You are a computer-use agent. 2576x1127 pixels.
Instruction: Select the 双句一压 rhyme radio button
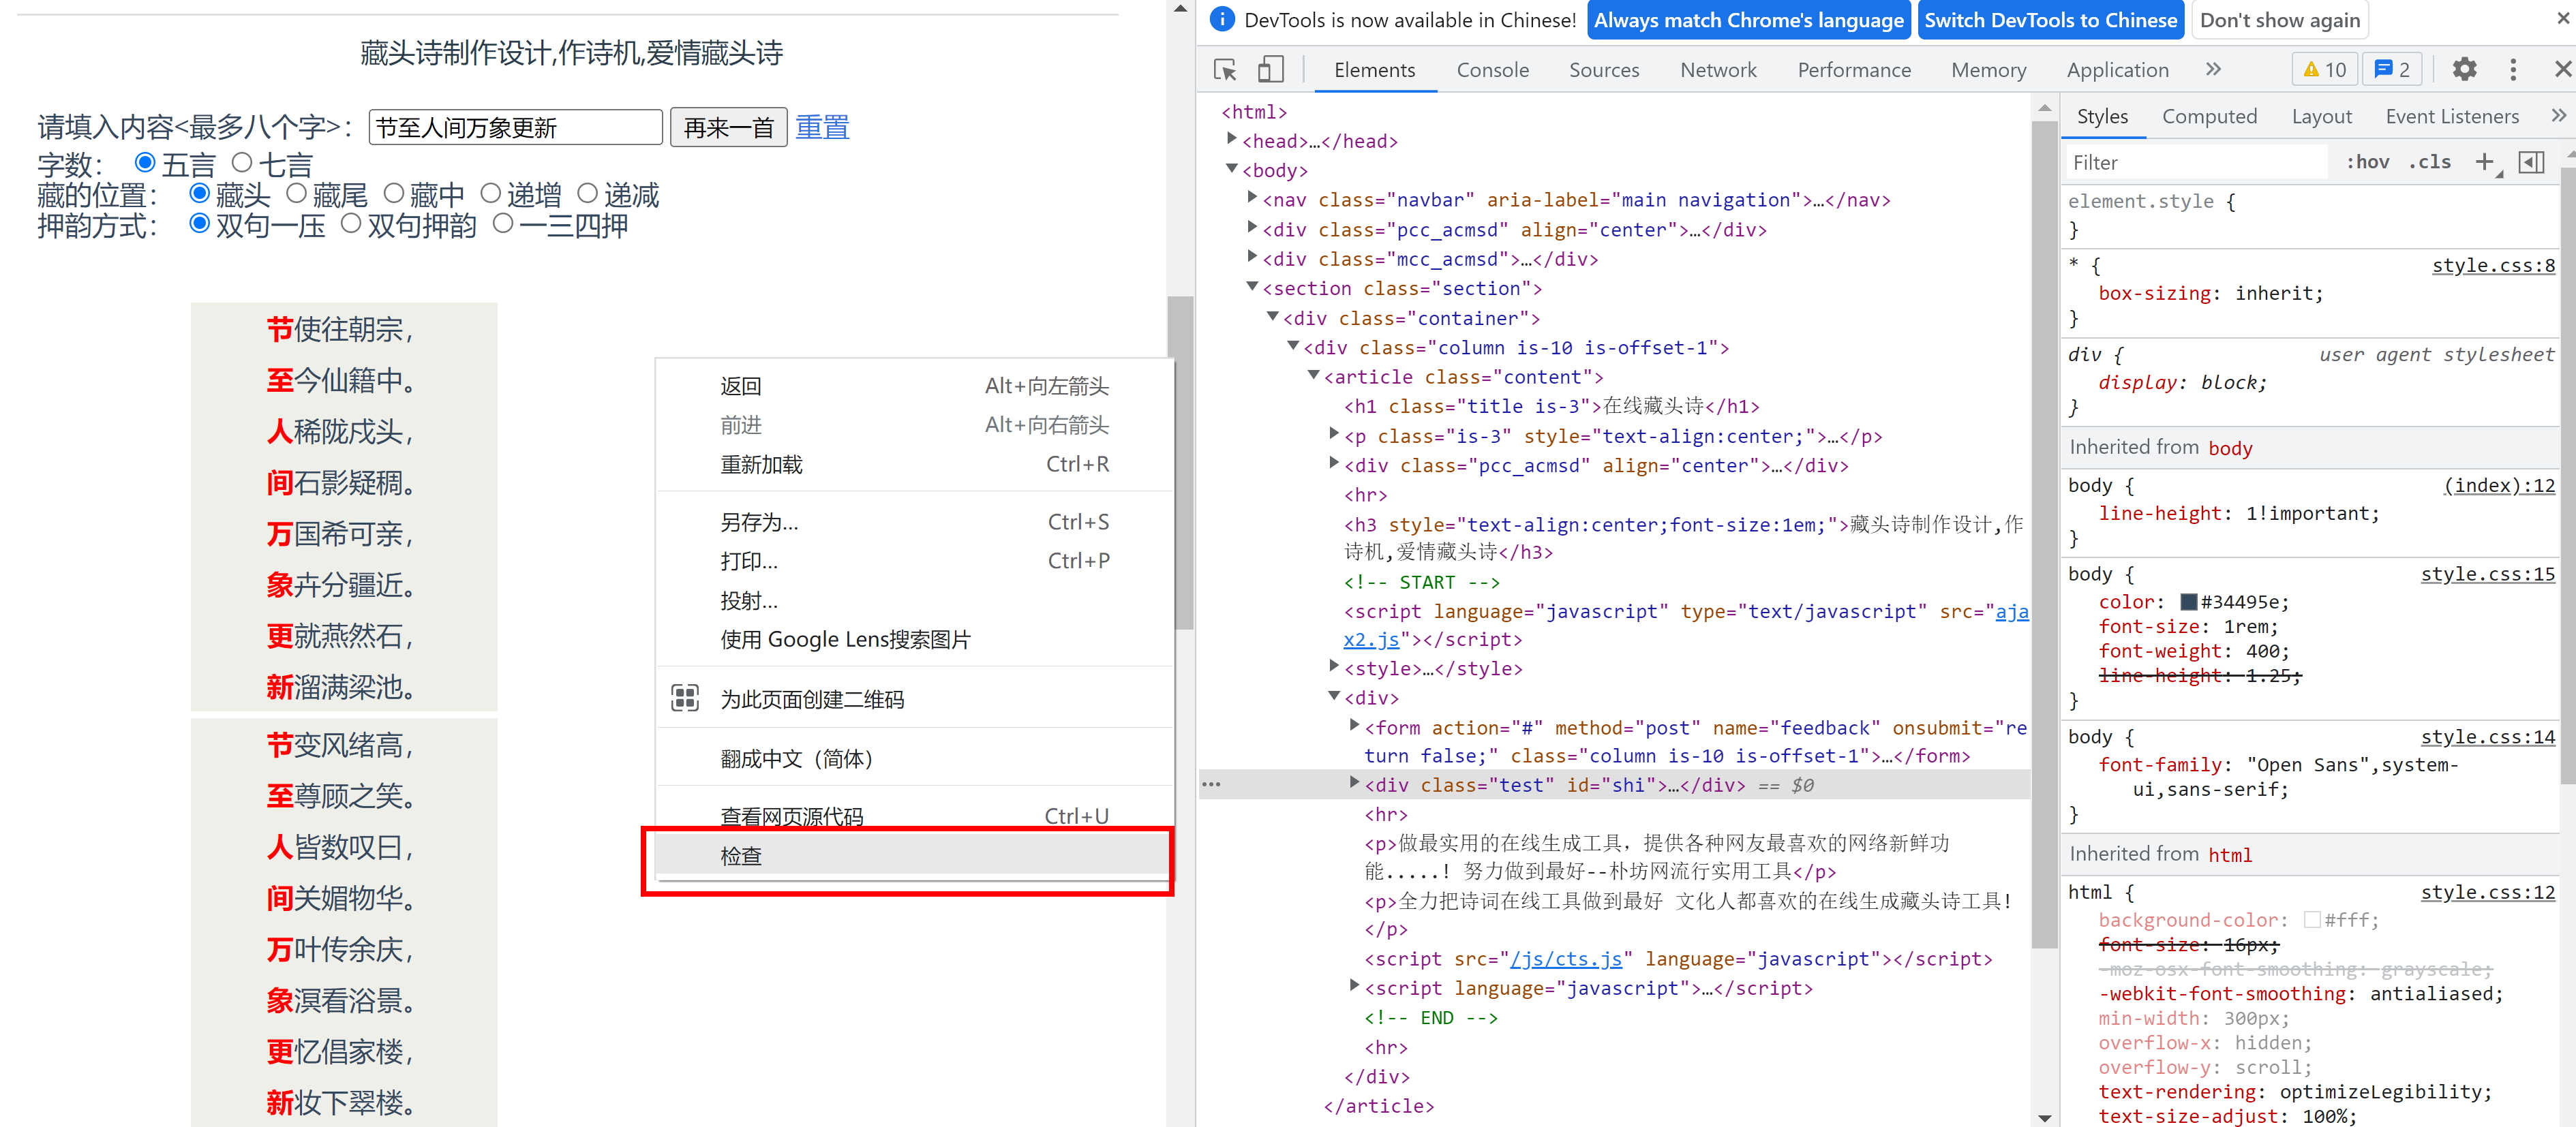tap(199, 223)
